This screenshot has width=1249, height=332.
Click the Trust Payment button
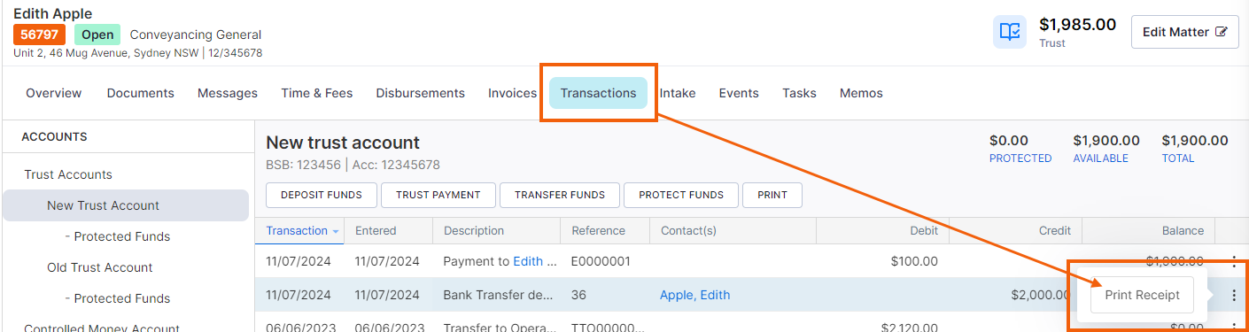pyautogui.click(x=438, y=195)
